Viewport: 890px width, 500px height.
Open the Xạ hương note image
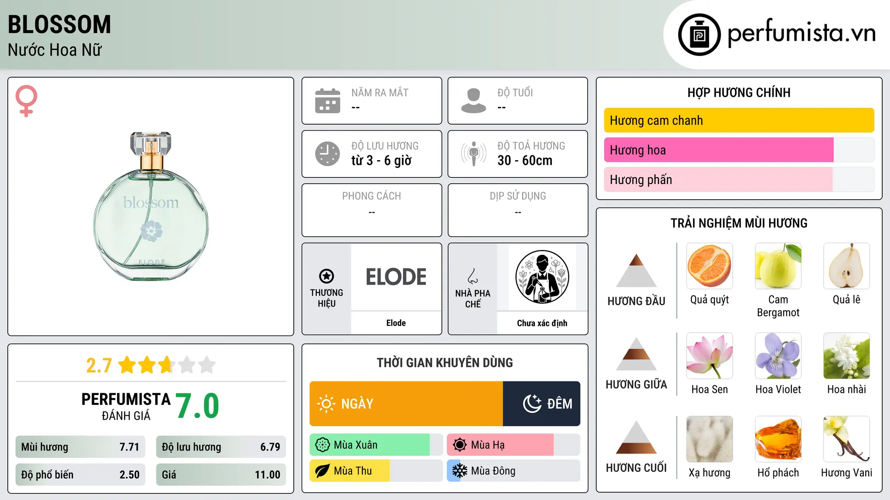710,439
